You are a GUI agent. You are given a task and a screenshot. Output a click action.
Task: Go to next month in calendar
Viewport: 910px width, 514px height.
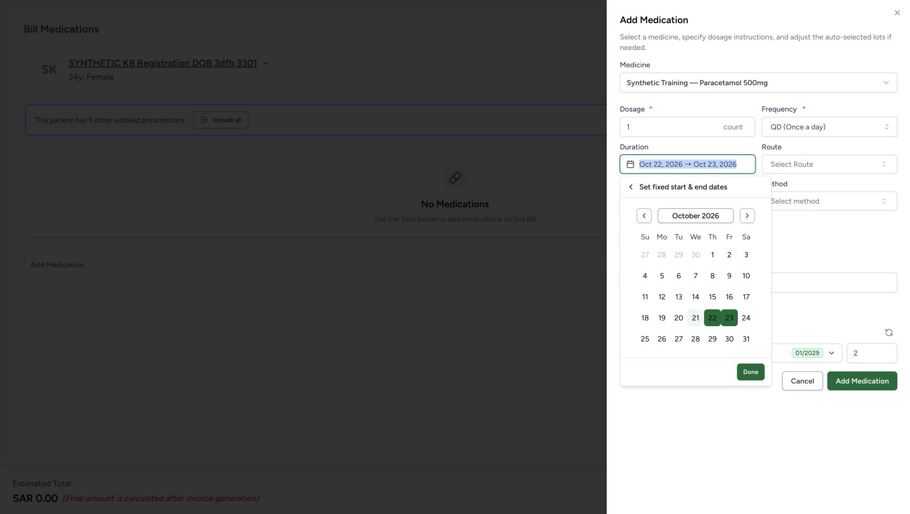pyautogui.click(x=747, y=216)
